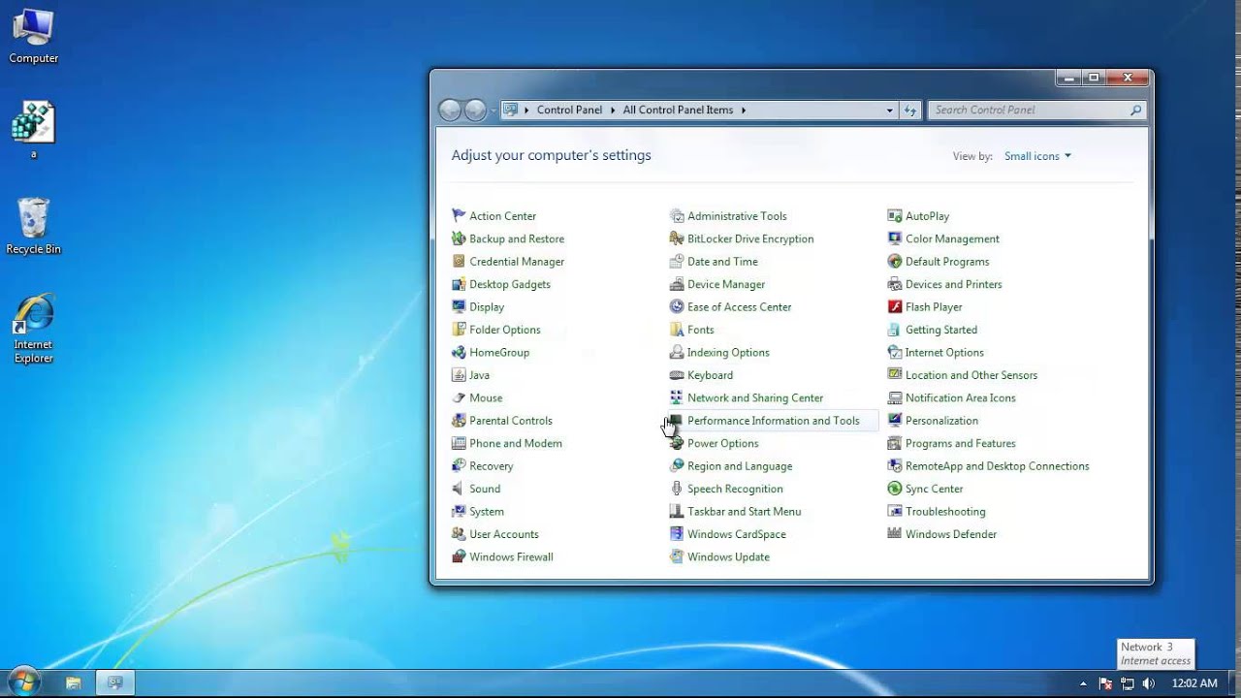Open the View by Small icons dropdown
Screen dimensions: 1241x698
[x=1036, y=155]
